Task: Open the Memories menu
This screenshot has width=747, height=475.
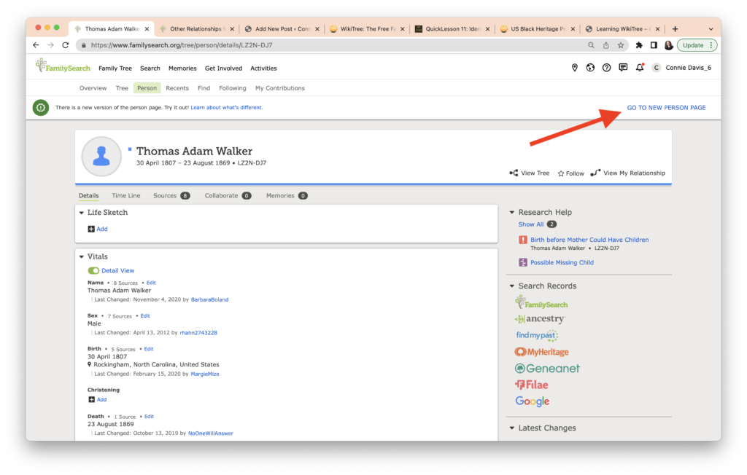Action: coord(182,68)
